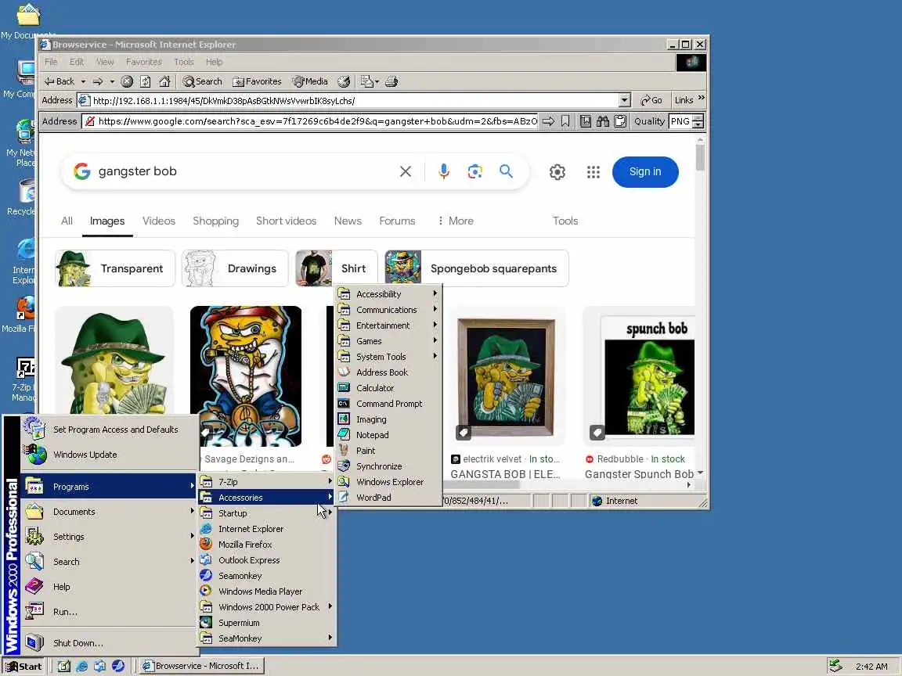Click the Browservice go arrow icon

click(549, 121)
